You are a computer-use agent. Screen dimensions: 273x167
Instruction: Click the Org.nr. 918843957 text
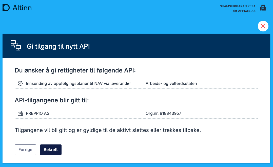click(163, 113)
